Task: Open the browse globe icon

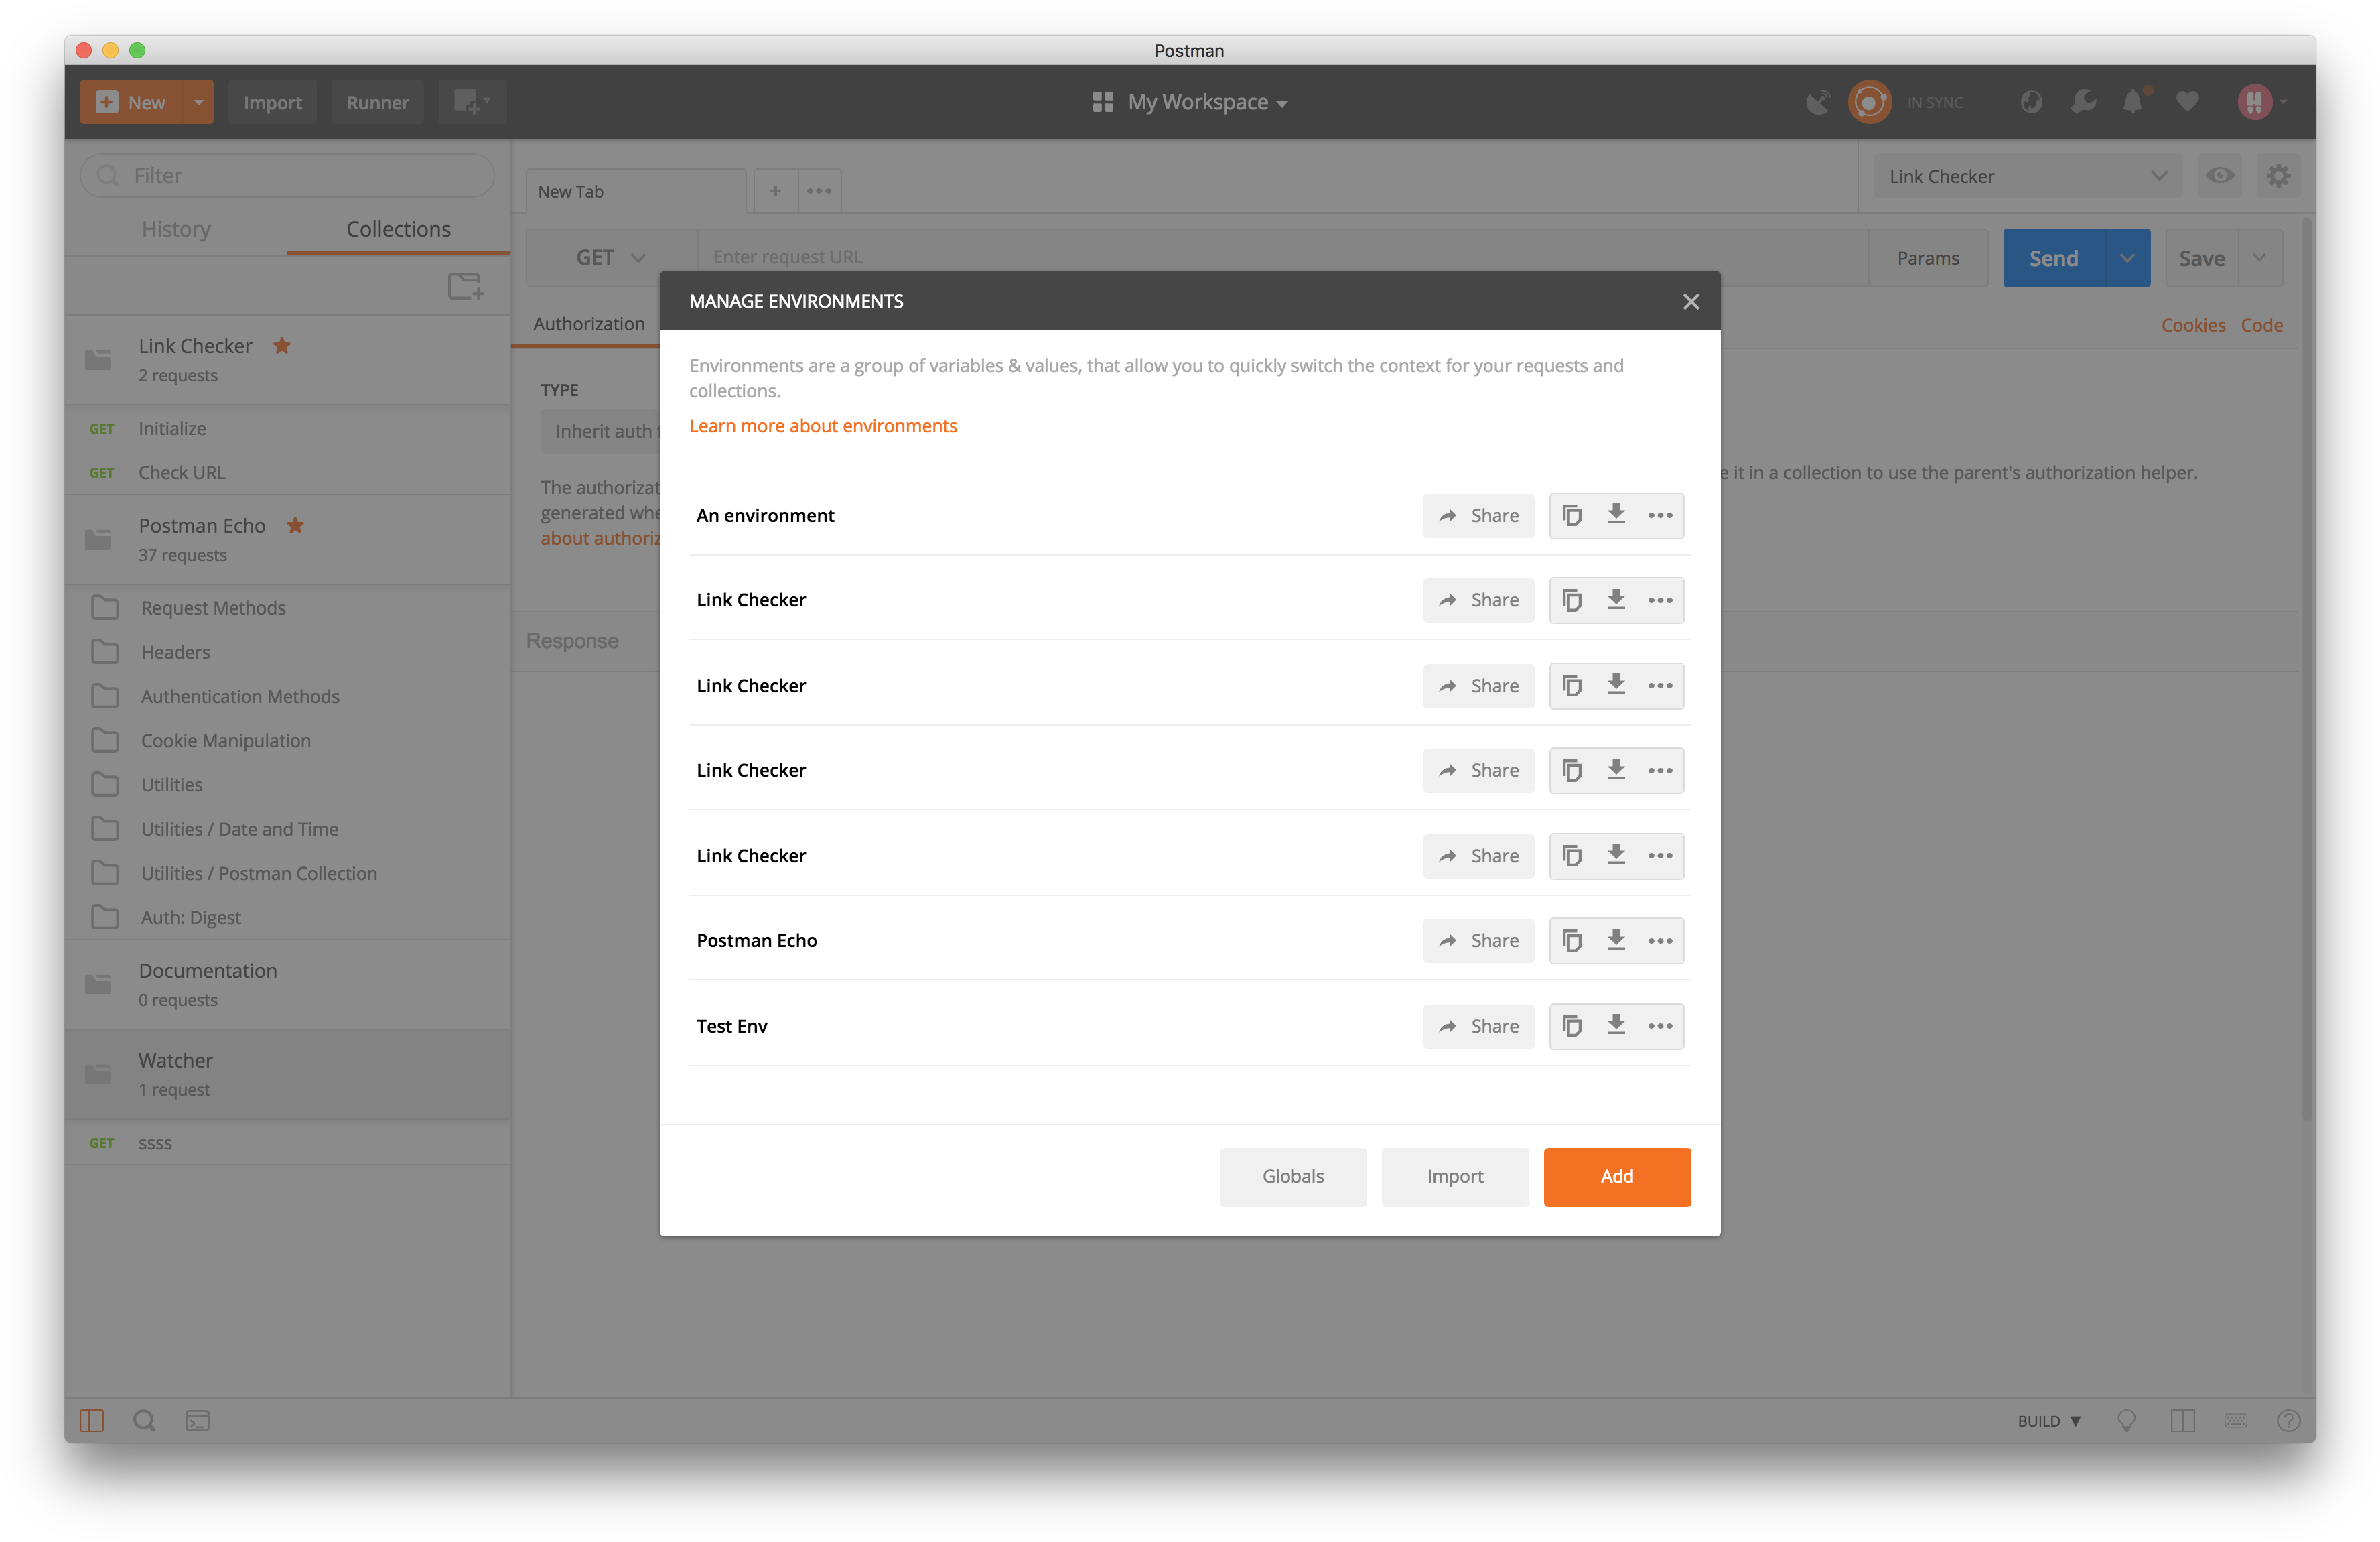Action: 2030,101
